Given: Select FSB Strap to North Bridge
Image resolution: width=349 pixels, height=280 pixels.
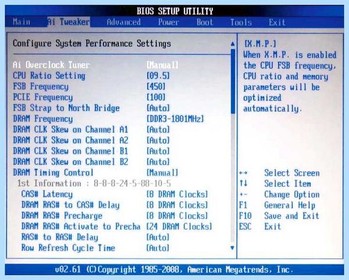Looking at the screenshot, I should click(x=66, y=108).
